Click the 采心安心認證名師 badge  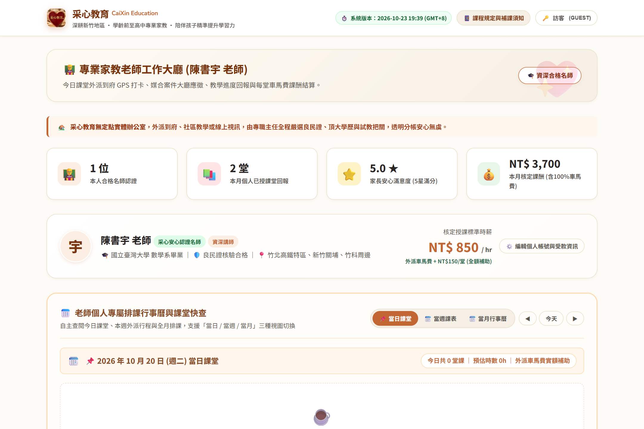pos(179,242)
